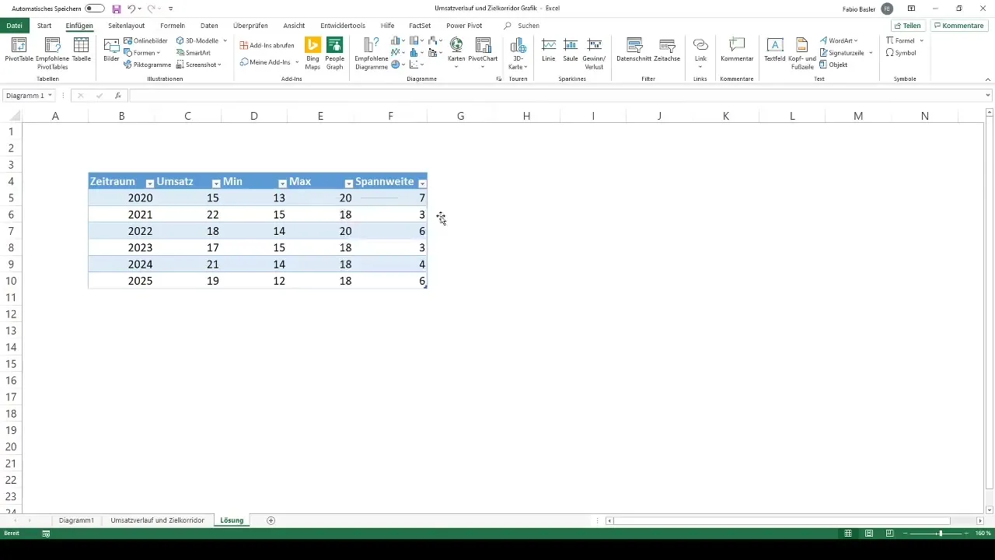995x560 pixels.
Task: Insert a SmartArt graphic
Action: (193, 53)
